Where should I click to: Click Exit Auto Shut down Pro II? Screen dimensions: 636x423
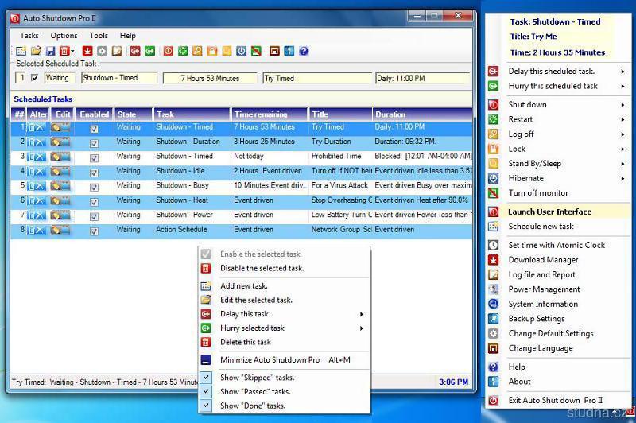pyautogui.click(x=556, y=400)
